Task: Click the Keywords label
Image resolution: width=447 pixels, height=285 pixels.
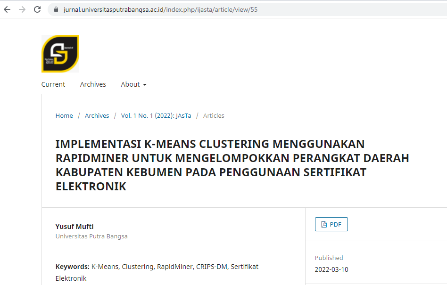Action: (73, 267)
